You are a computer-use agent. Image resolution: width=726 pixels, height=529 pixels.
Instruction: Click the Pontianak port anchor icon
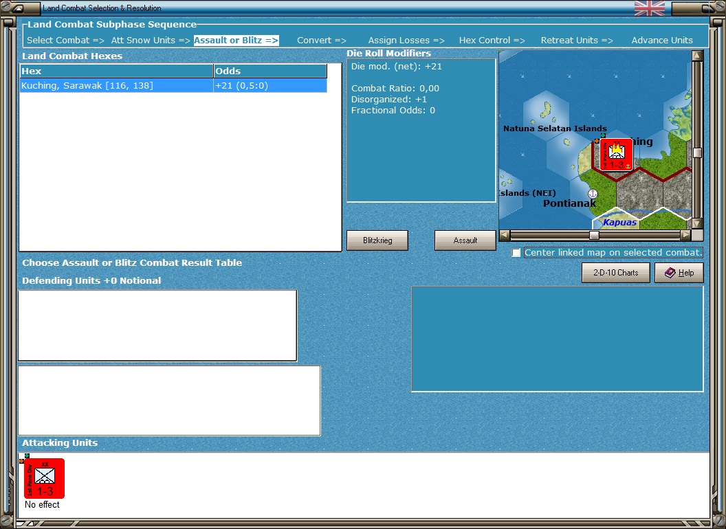pyautogui.click(x=593, y=194)
